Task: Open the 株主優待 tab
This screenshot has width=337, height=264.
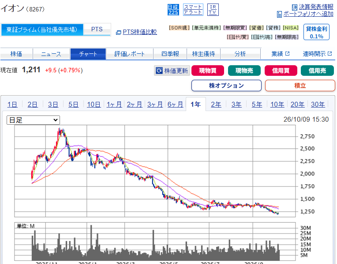Action: click(x=203, y=54)
